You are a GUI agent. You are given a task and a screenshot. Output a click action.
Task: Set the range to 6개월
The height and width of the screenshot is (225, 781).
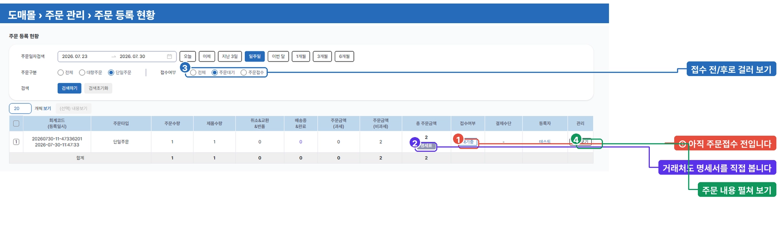344,57
